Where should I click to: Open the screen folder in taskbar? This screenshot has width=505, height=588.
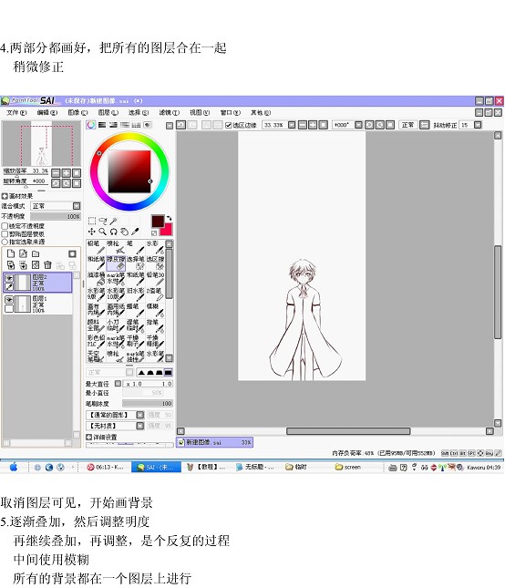point(348,468)
